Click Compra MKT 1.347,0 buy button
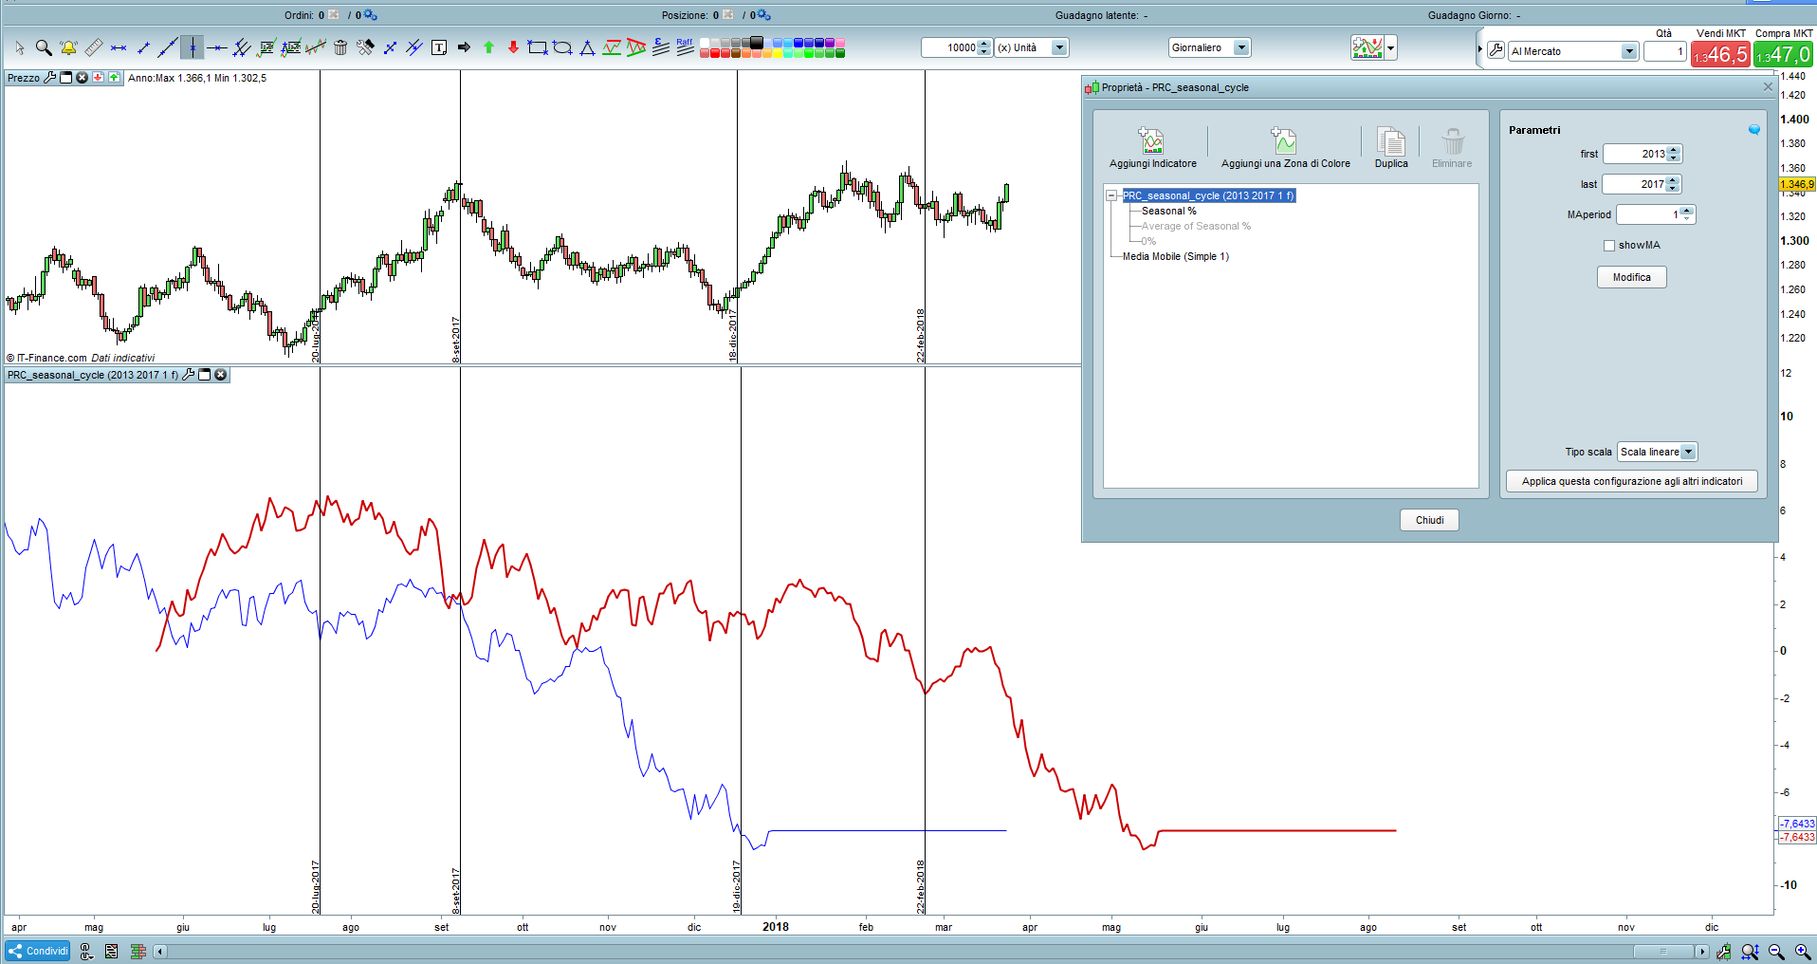Image resolution: width=1817 pixels, height=964 pixels. [x=1784, y=54]
